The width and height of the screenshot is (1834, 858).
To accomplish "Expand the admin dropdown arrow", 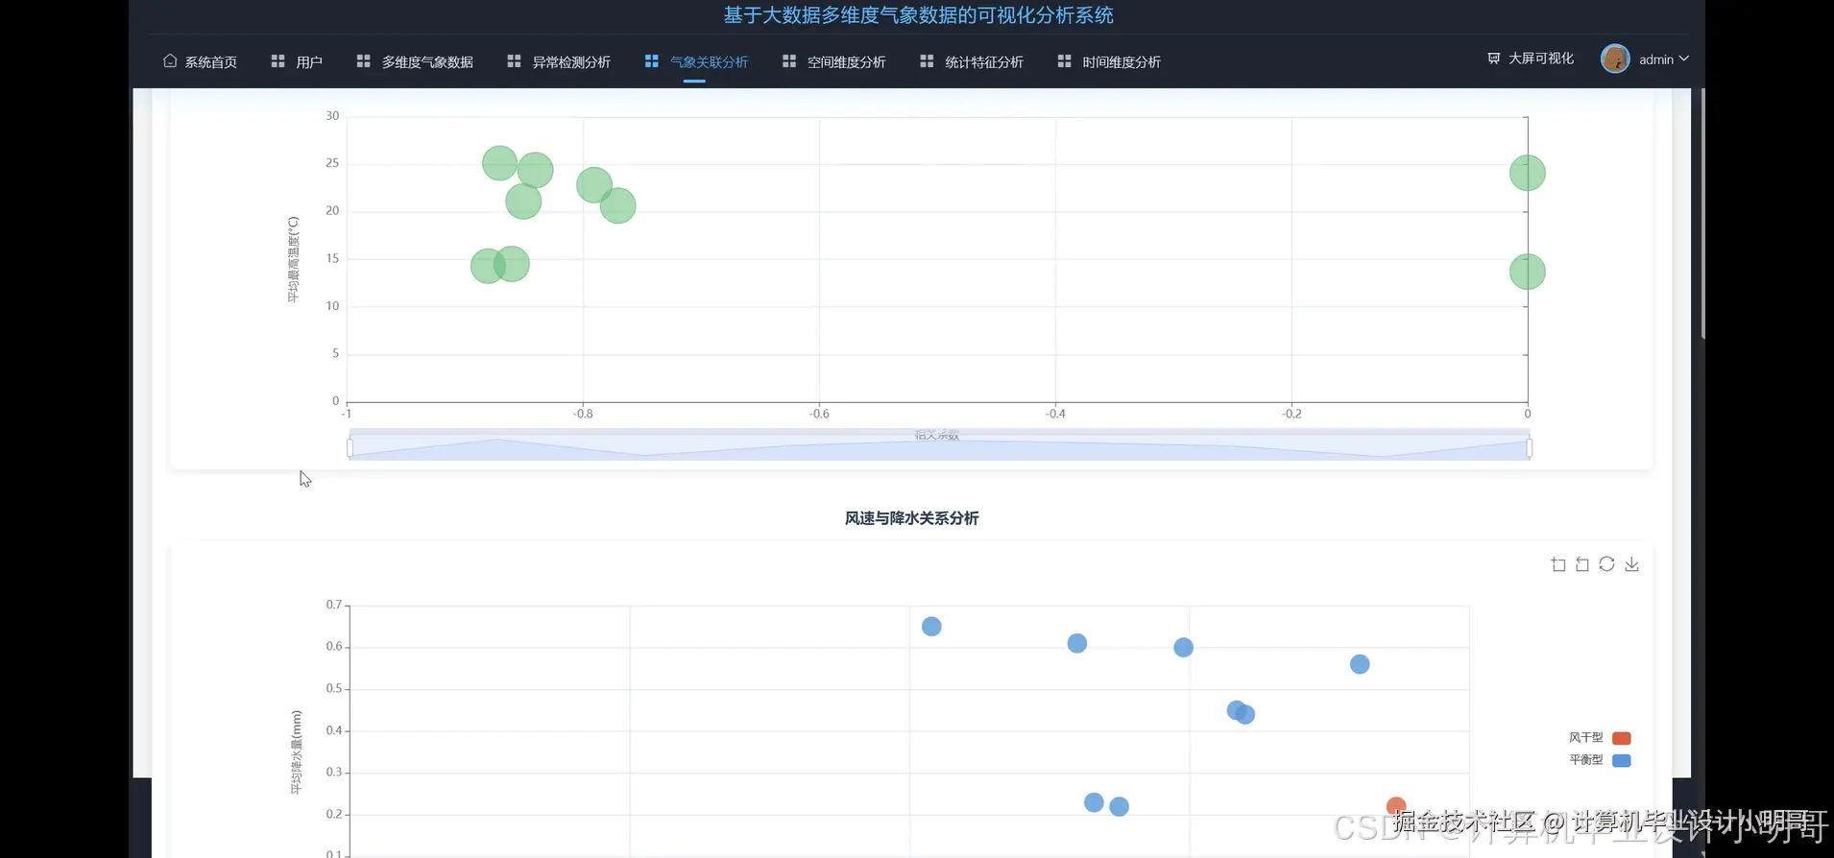I will 1683,60.
